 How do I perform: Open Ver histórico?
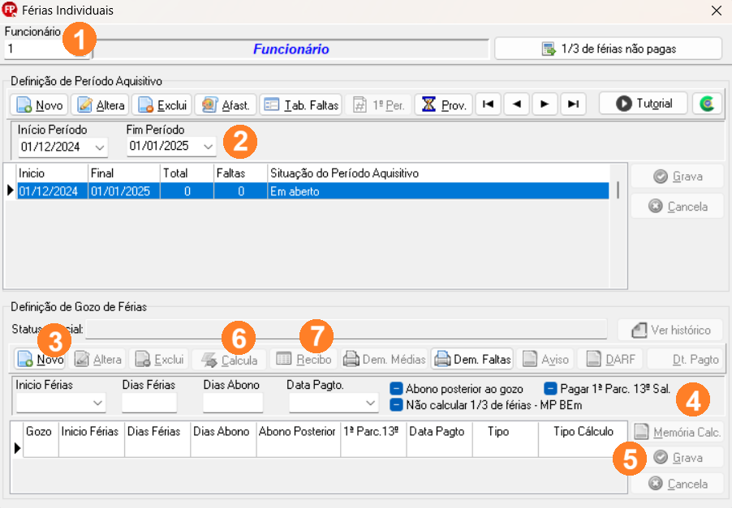coord(670,330)
